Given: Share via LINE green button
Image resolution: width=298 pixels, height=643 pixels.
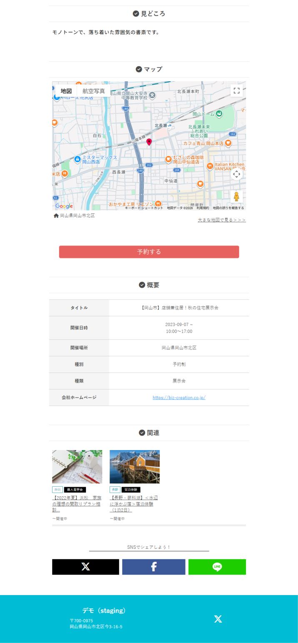Looking at the screenshot, I should click(x=217, y=567).
